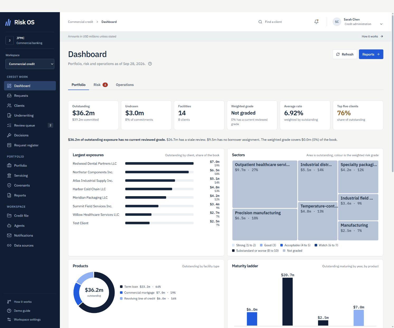Click the Credit file folder icon
The height and width of the screenshot is (328, 394).
tap(9, 216)
